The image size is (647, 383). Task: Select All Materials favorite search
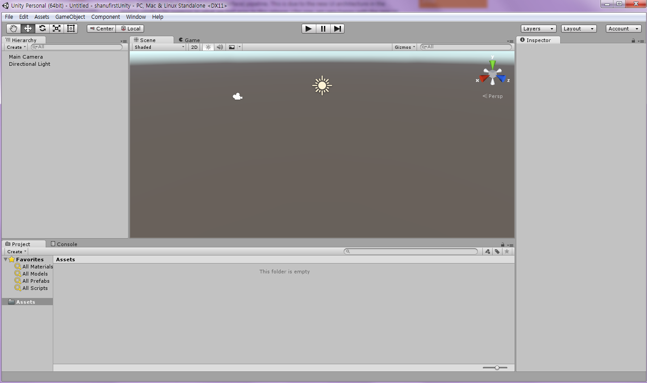point(34,267)
